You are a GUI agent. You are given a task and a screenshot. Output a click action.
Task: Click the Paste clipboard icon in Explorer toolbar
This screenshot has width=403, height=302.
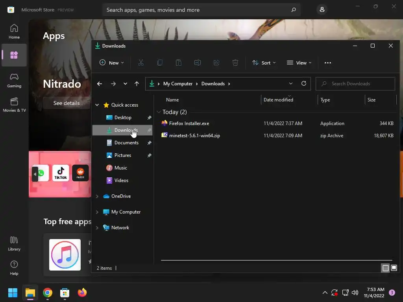pyautogui.click(x=179, y=63)
